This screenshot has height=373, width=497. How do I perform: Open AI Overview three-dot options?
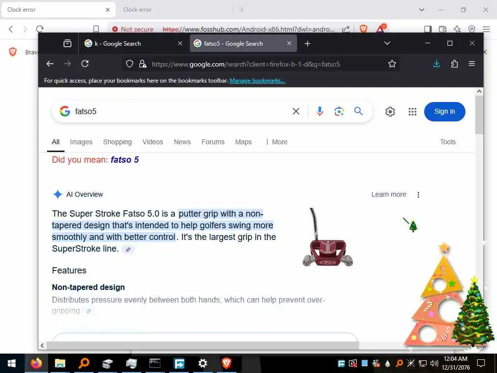pyautogui.click(x=418, y=194)
